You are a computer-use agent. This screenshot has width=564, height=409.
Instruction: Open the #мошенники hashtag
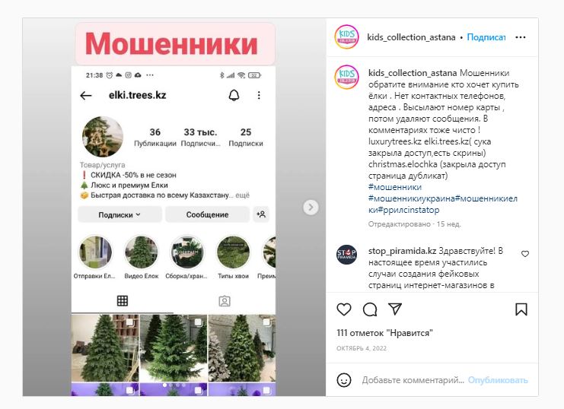(x=395, y=187)
